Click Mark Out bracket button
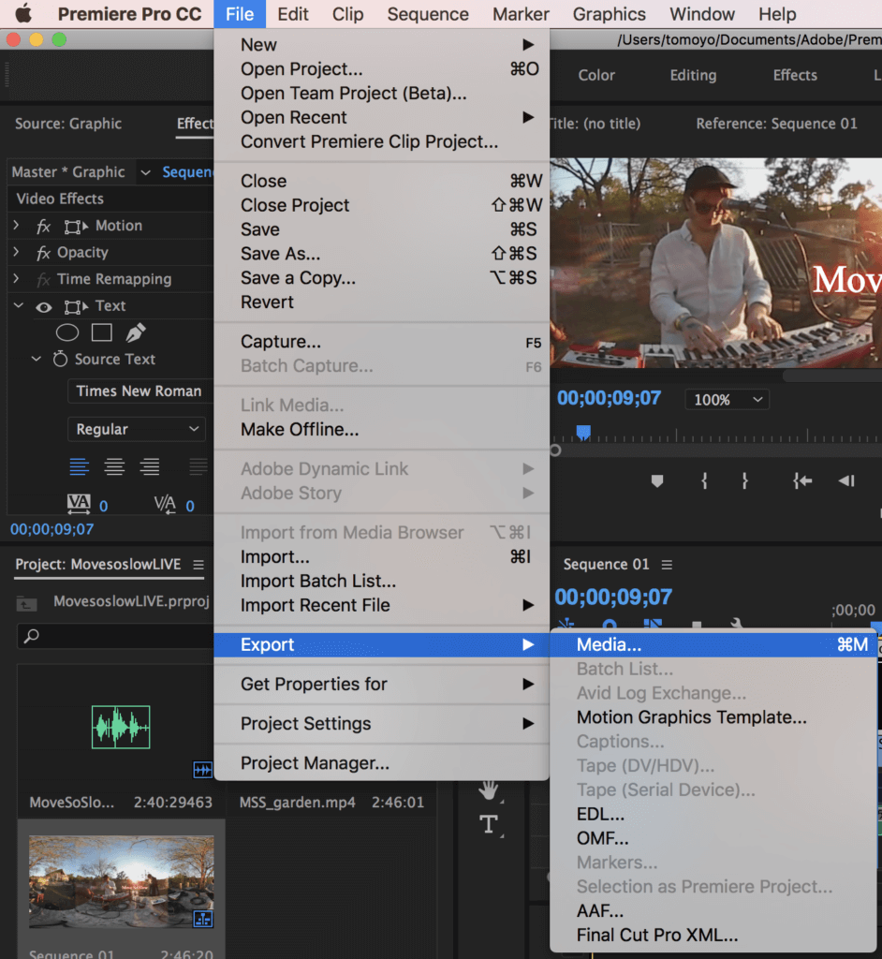Viewport: 882px width, 959px height. pos(744,481)
